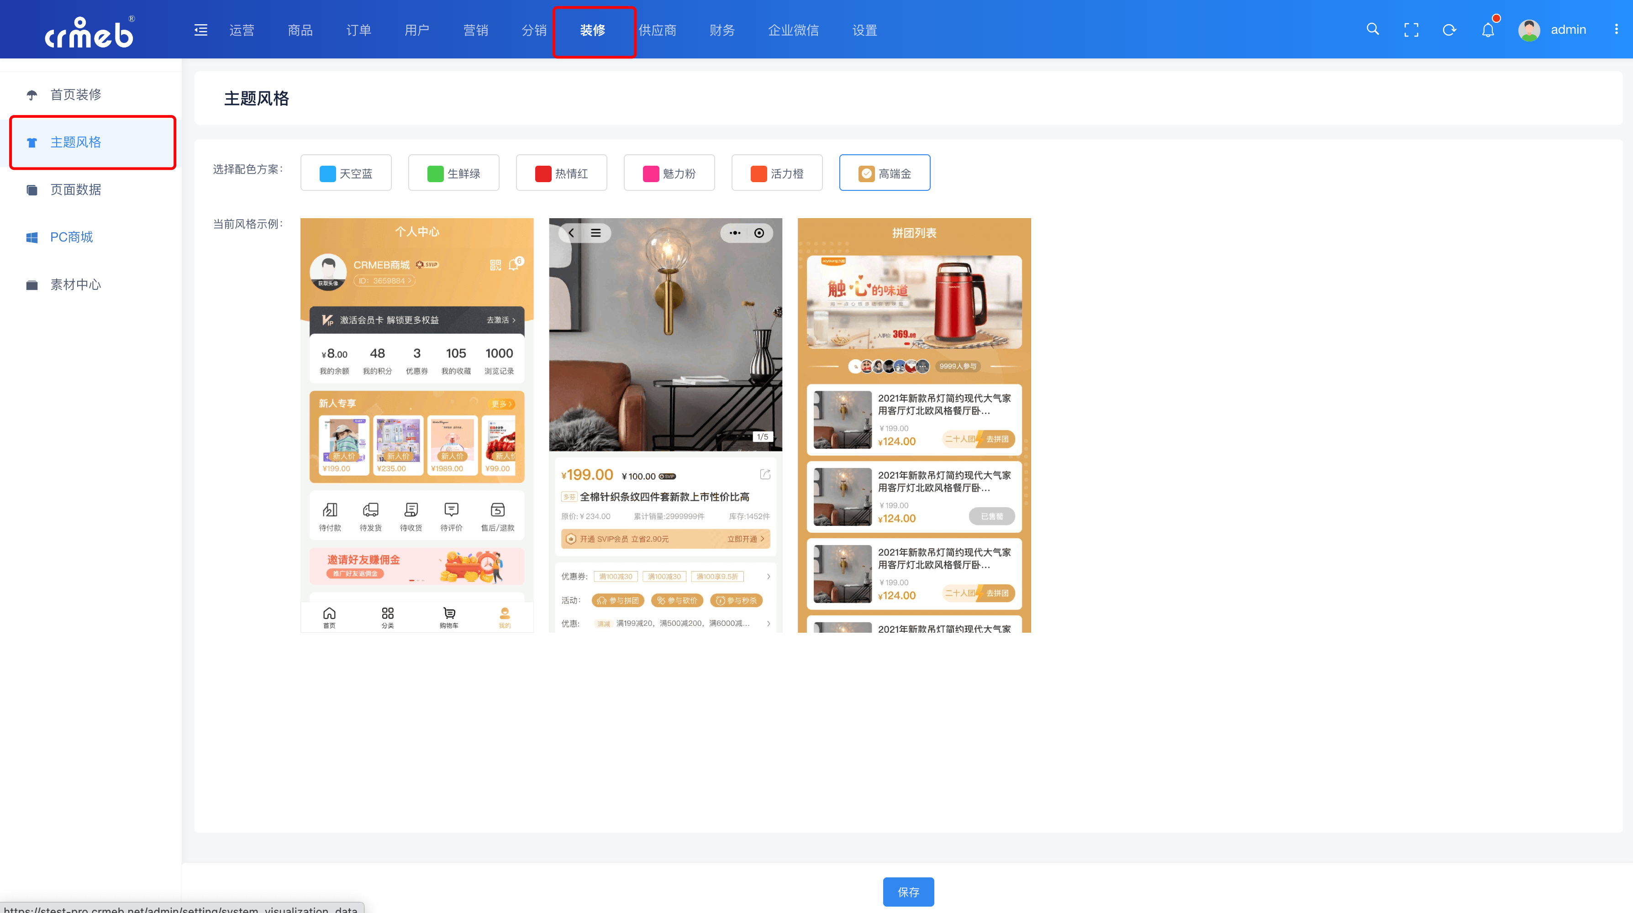Image resolution: width=1633 pixels, height=913 pixels.
Task: Go to PC商城 in sidebar
Action: 92,237
